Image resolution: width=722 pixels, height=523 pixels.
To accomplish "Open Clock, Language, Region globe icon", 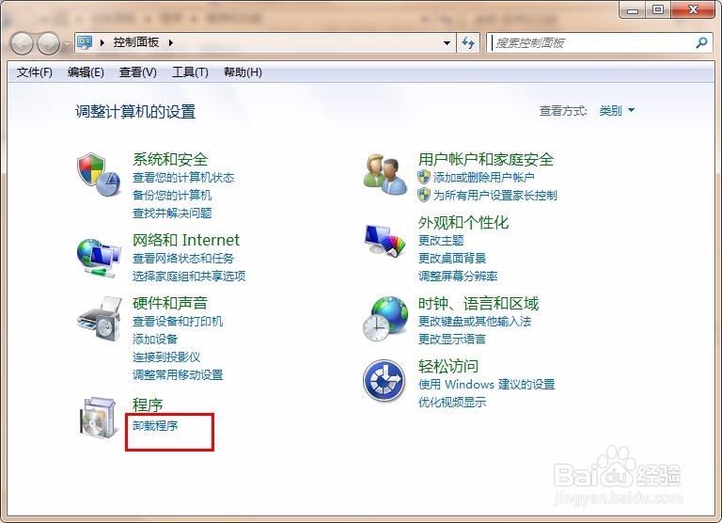I will coord(385,319).
